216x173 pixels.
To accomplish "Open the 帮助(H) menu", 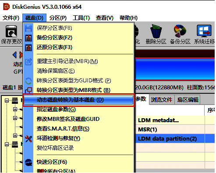I will click(128, 18).
